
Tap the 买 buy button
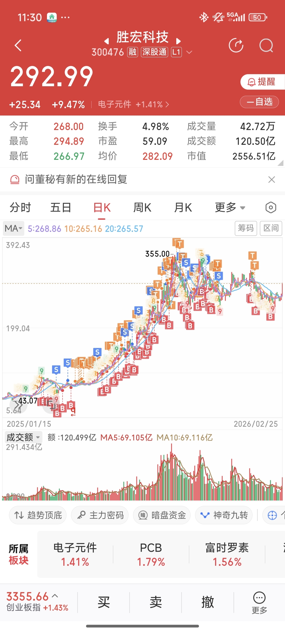(104, 602)
